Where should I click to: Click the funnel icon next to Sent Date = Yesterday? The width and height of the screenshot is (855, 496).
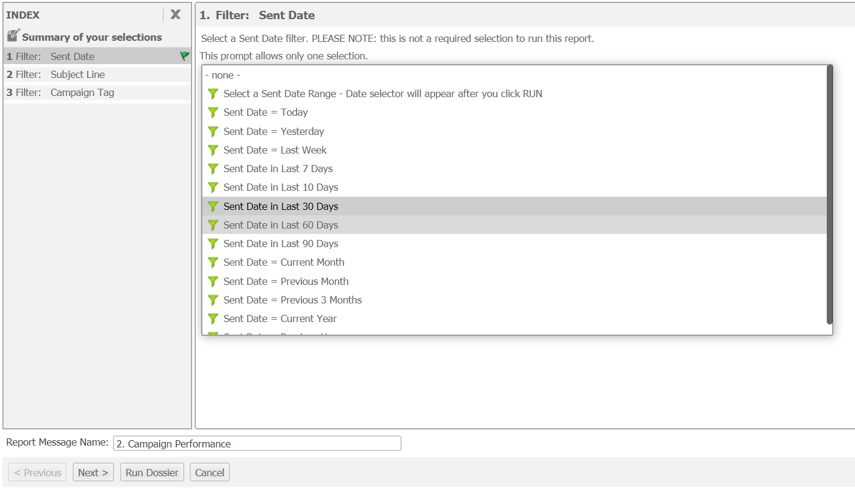click(213, 131)
